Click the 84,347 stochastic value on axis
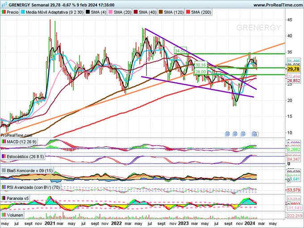The width and height of the screenshot is (304, 228). [x=294, y=159]
